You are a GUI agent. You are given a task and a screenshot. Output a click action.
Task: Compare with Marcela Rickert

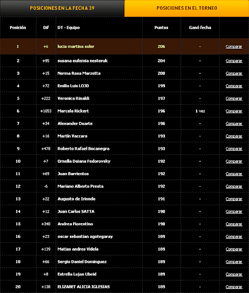click(x=234, y=111)
